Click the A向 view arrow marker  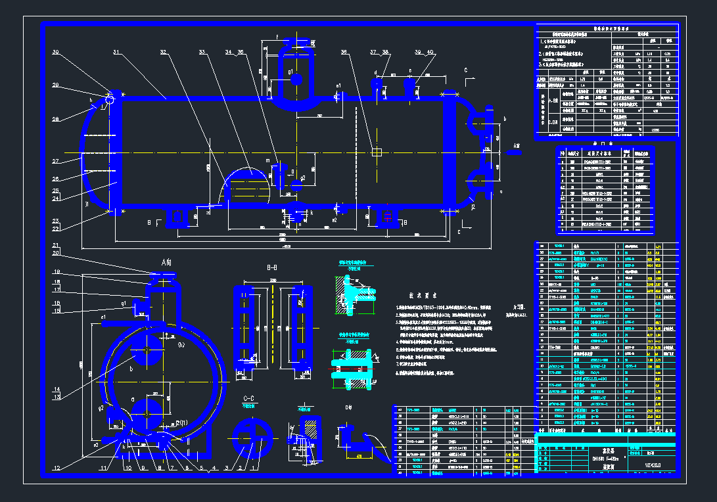point(515,151)
